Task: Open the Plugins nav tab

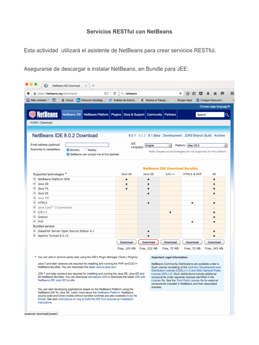Action: [x=116, y=115]
